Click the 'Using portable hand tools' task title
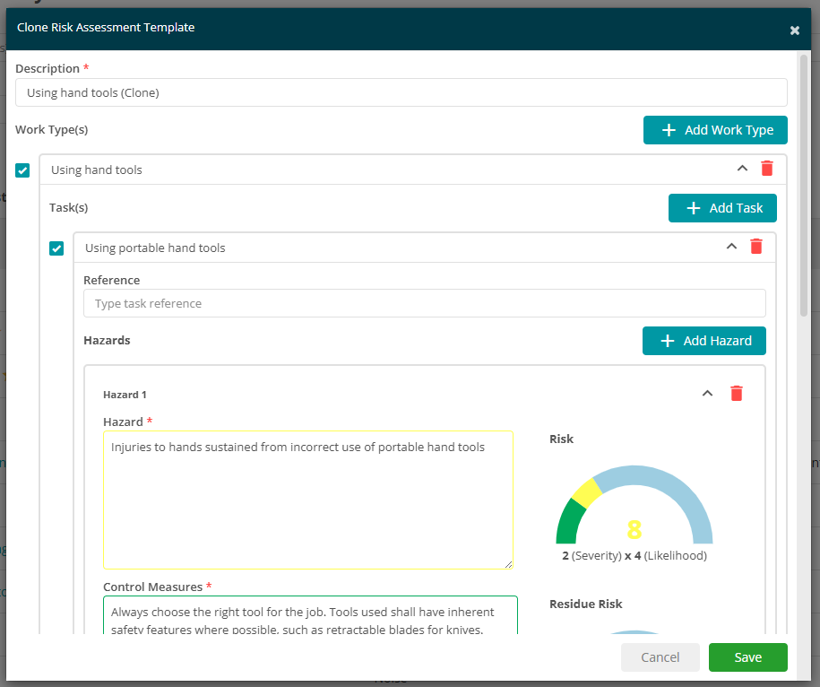The height and width of the screenshot is (687, 820). tap(155, 248)
